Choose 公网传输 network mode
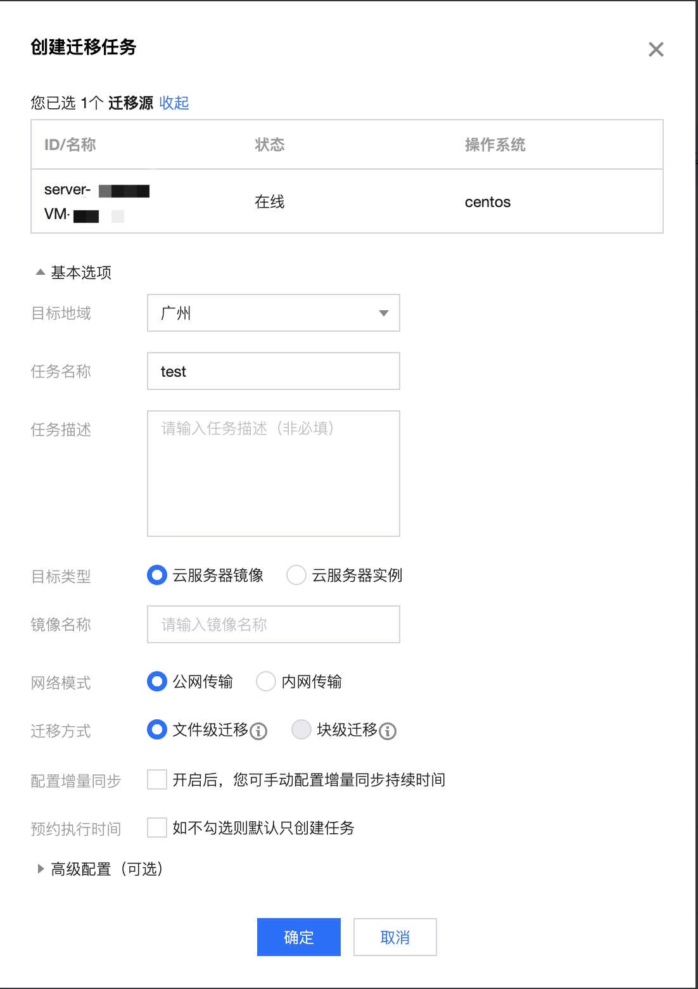This screenshot has width=698, height=989. (x=157, y=682)
